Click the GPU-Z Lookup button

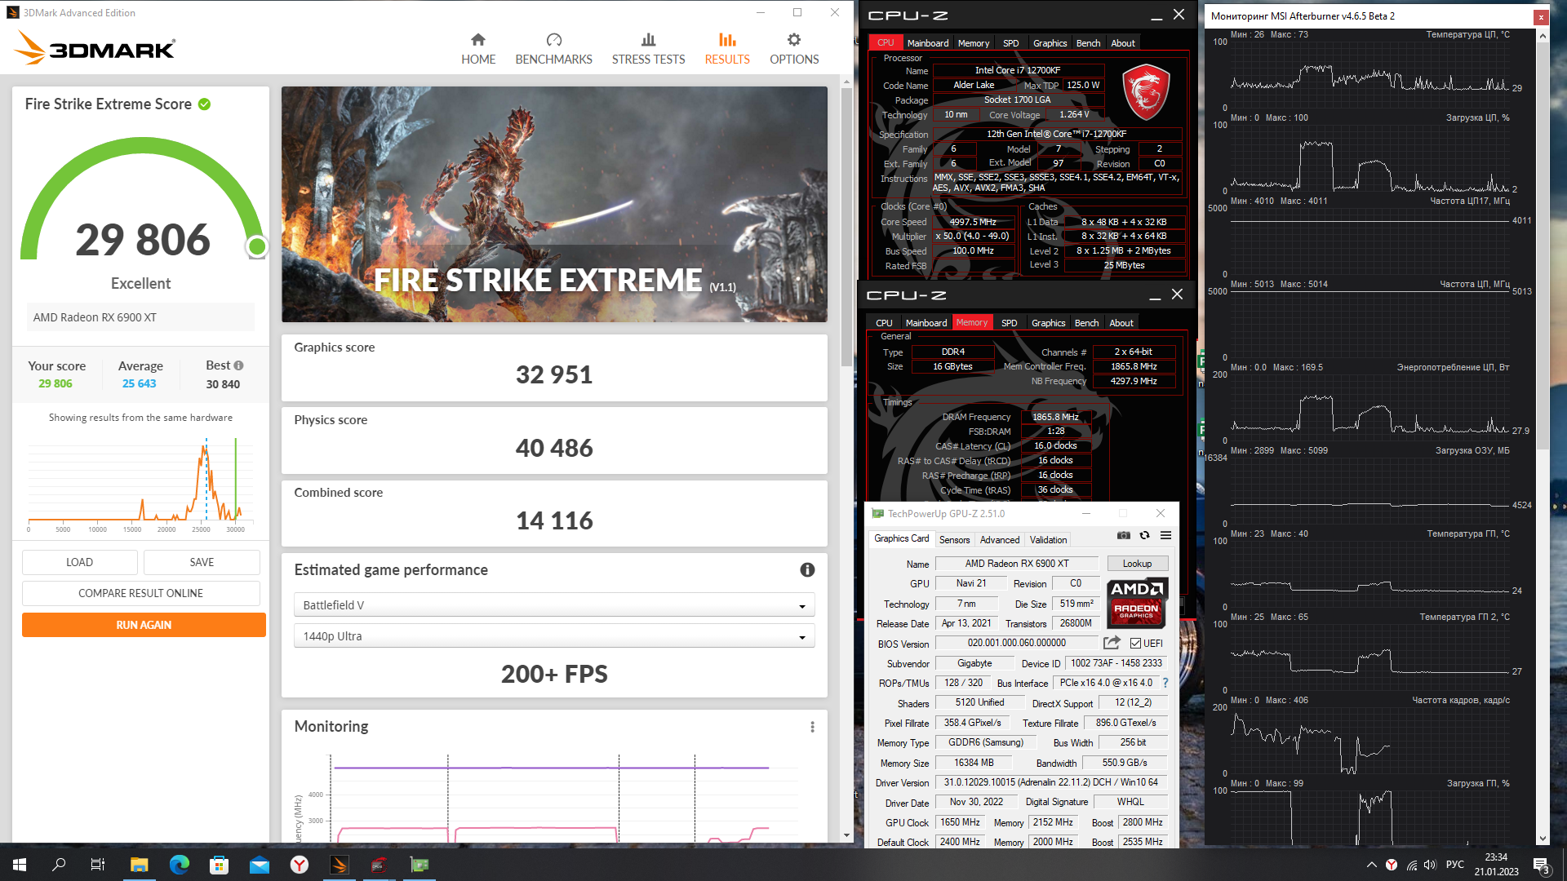[x=1137, y=564]
